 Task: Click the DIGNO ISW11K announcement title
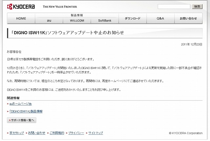coord(68,33)
